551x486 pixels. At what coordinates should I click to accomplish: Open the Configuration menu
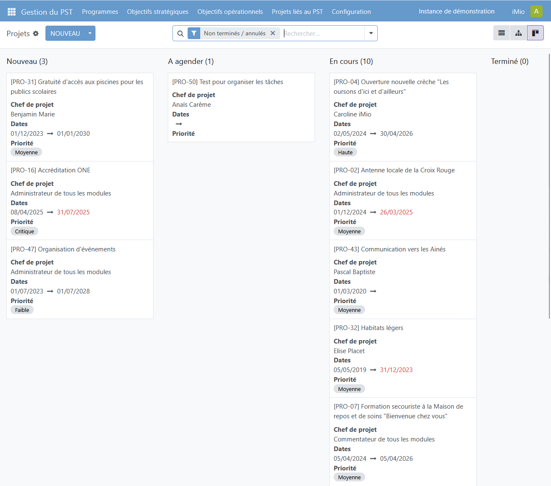coord(351,12)
